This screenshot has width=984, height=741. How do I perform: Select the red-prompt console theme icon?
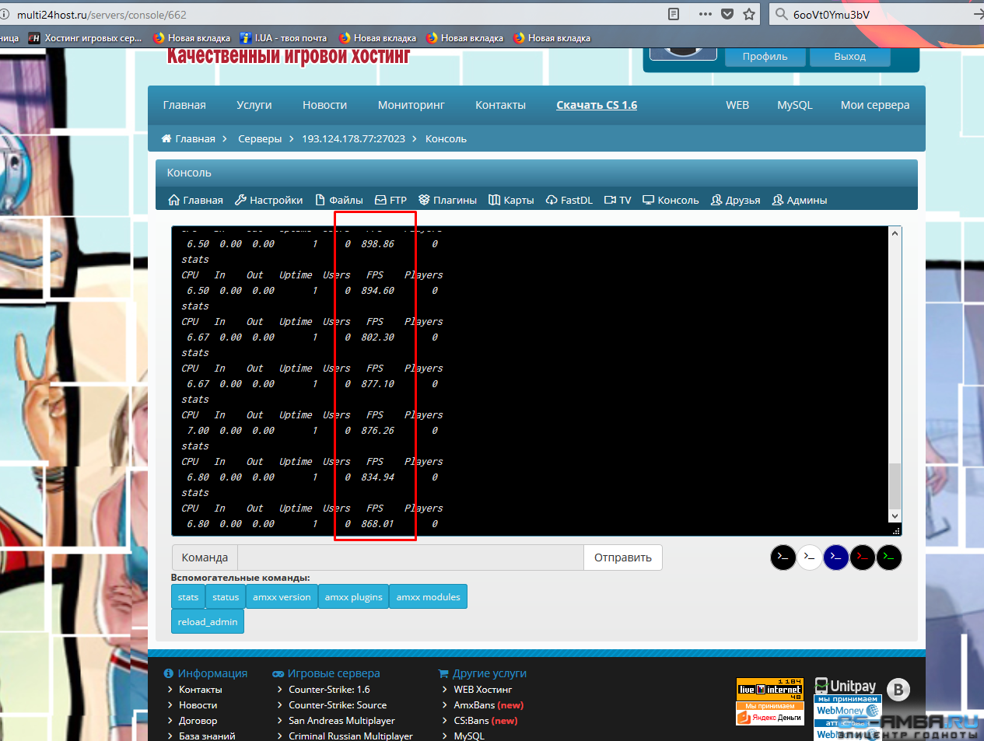863,557
